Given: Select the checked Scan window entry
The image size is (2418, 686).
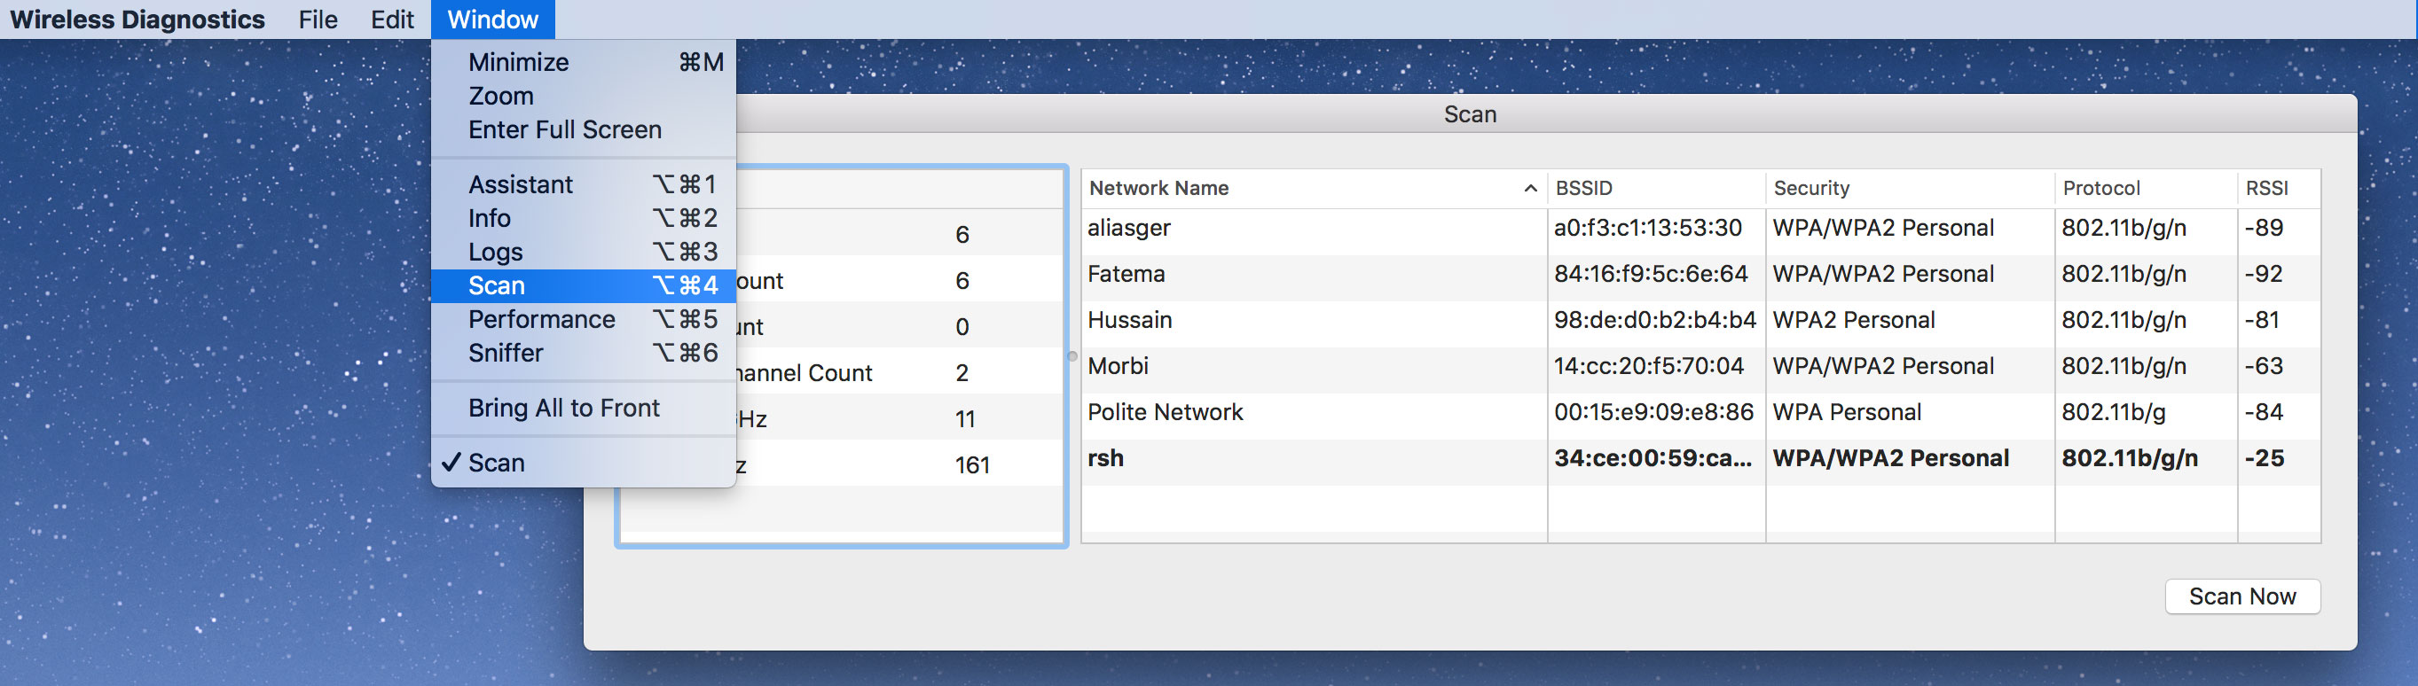Looking at the screenshot, I should [583, 463].
